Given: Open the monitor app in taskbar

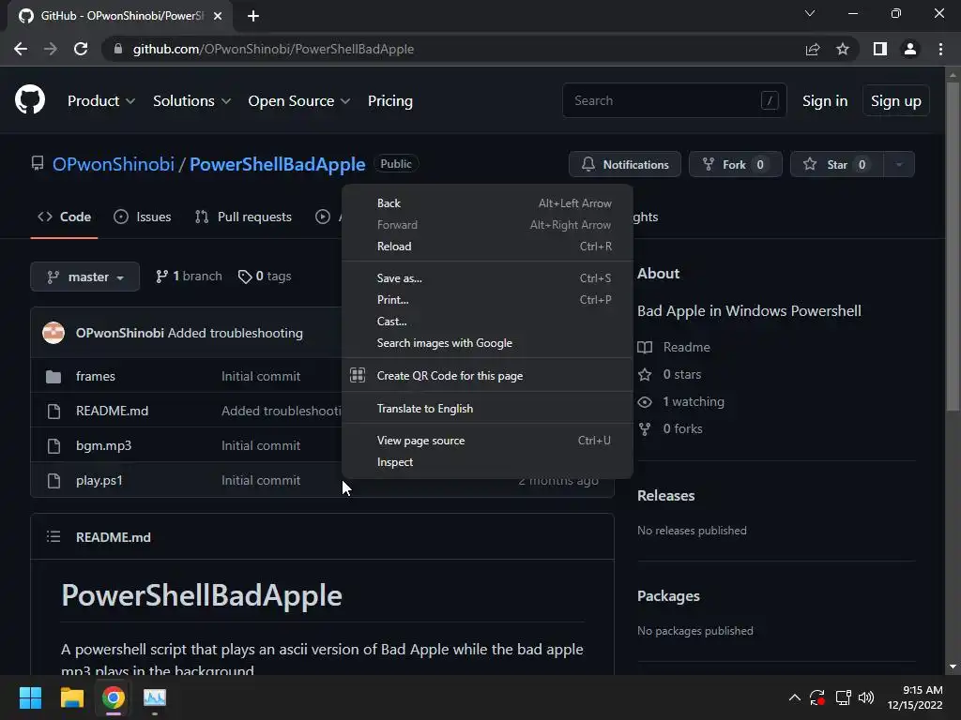Looking at the screenshot, I should (155, 697).
